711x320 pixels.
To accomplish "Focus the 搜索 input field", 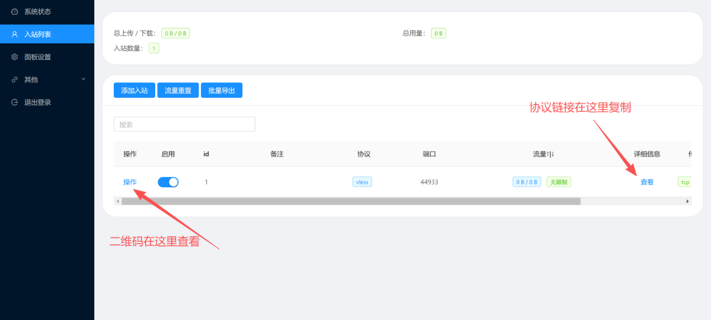I will tap(184, 124).
